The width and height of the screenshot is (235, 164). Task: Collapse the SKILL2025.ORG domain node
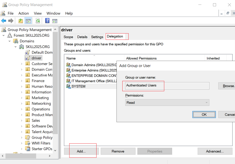pyautogui.click(x=16, y=47)
